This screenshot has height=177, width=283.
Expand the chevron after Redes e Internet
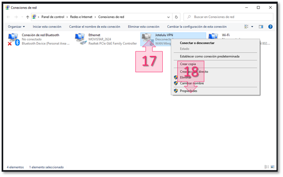coord(95,17)
